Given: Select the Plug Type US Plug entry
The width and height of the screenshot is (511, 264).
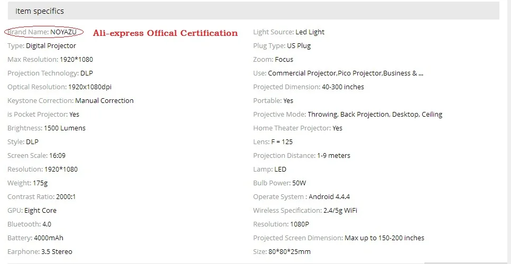Looking at the screenshot, I should (282, 46).
